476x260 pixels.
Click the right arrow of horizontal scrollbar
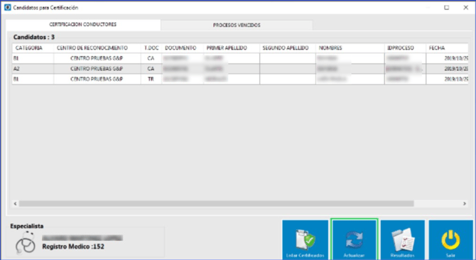465,204
